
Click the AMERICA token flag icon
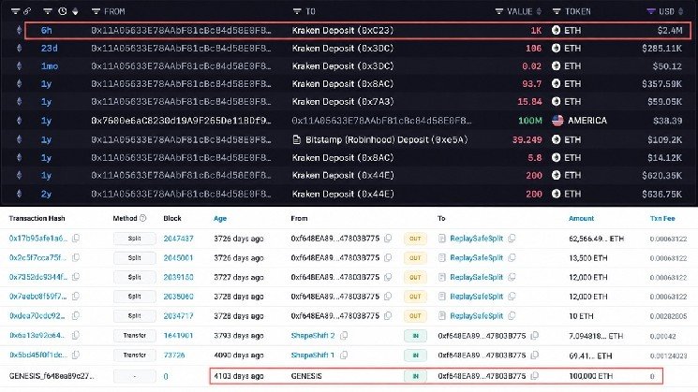point(557,121)
